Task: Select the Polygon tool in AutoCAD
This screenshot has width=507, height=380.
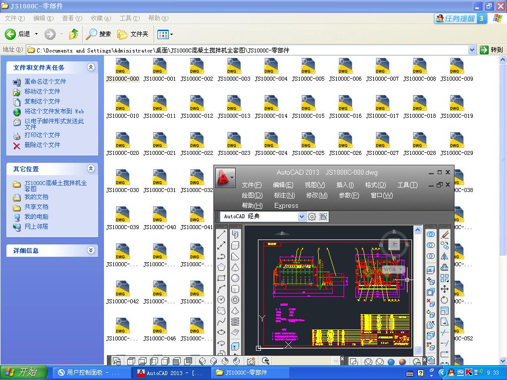Action: tap(221, 267)
